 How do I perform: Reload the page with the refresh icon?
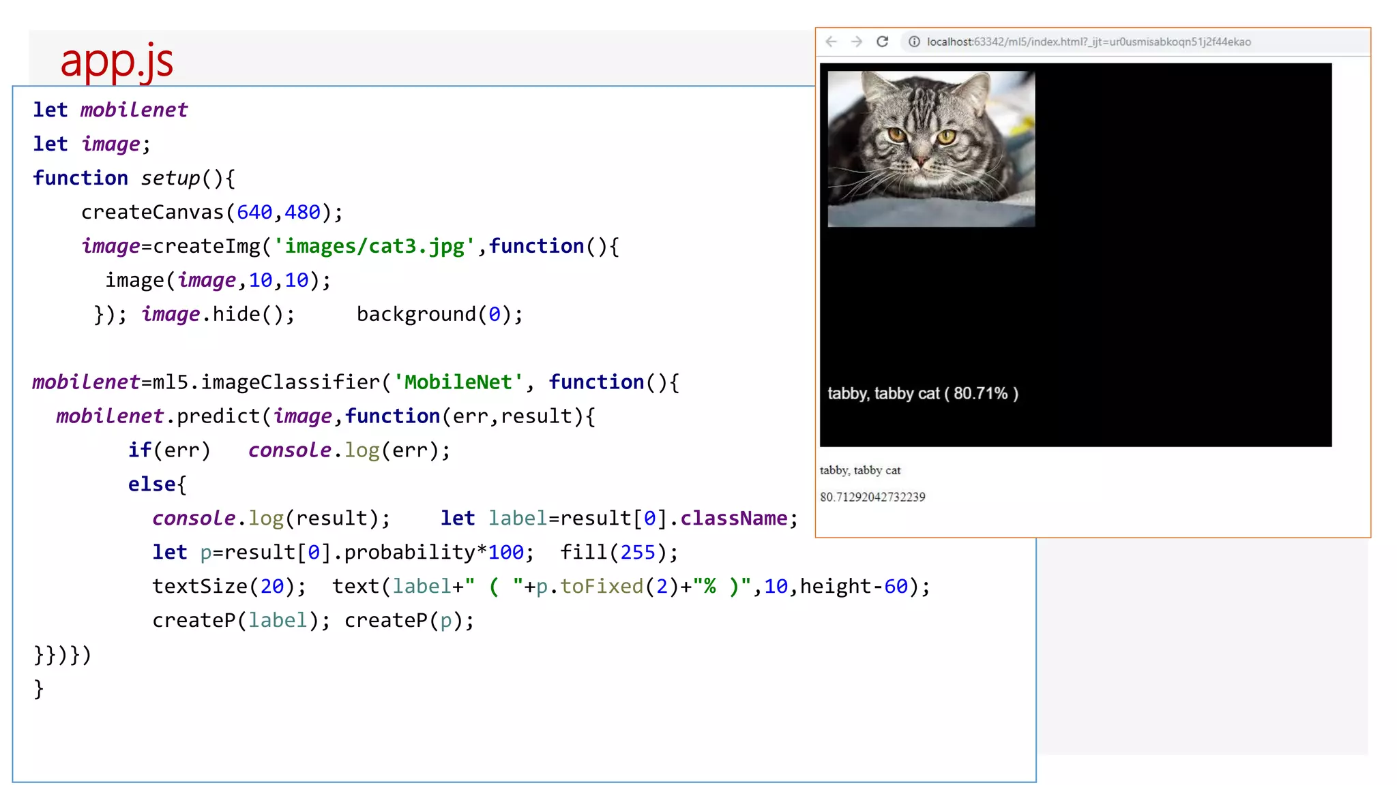(882, 42)
